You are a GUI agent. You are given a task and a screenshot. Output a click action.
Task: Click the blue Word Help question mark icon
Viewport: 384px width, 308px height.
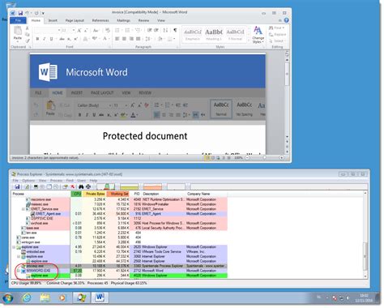(x=287, y=20)
